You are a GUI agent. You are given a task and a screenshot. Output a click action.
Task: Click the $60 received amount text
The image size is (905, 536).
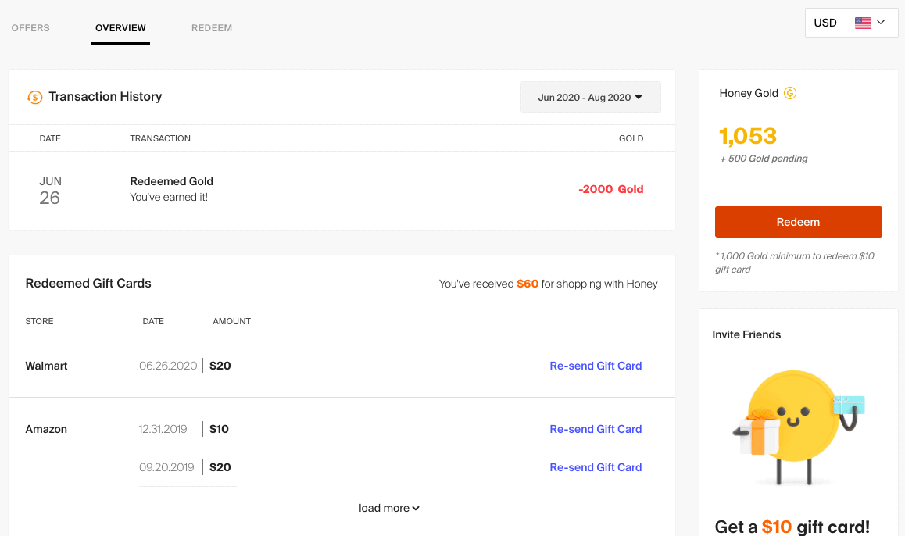(x=528, y=284)
